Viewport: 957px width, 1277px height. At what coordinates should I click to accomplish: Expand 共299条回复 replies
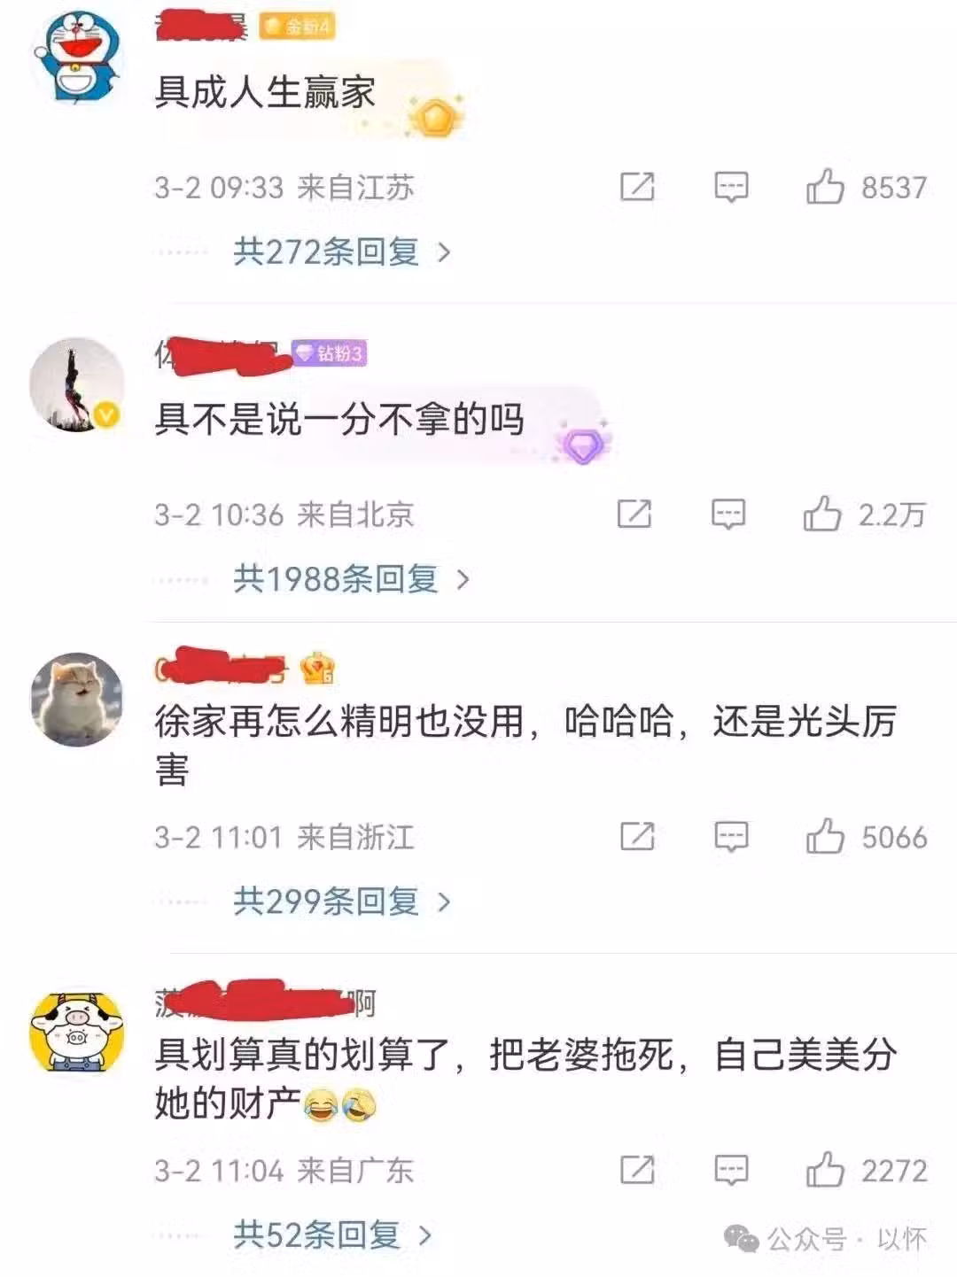[342, 902]
